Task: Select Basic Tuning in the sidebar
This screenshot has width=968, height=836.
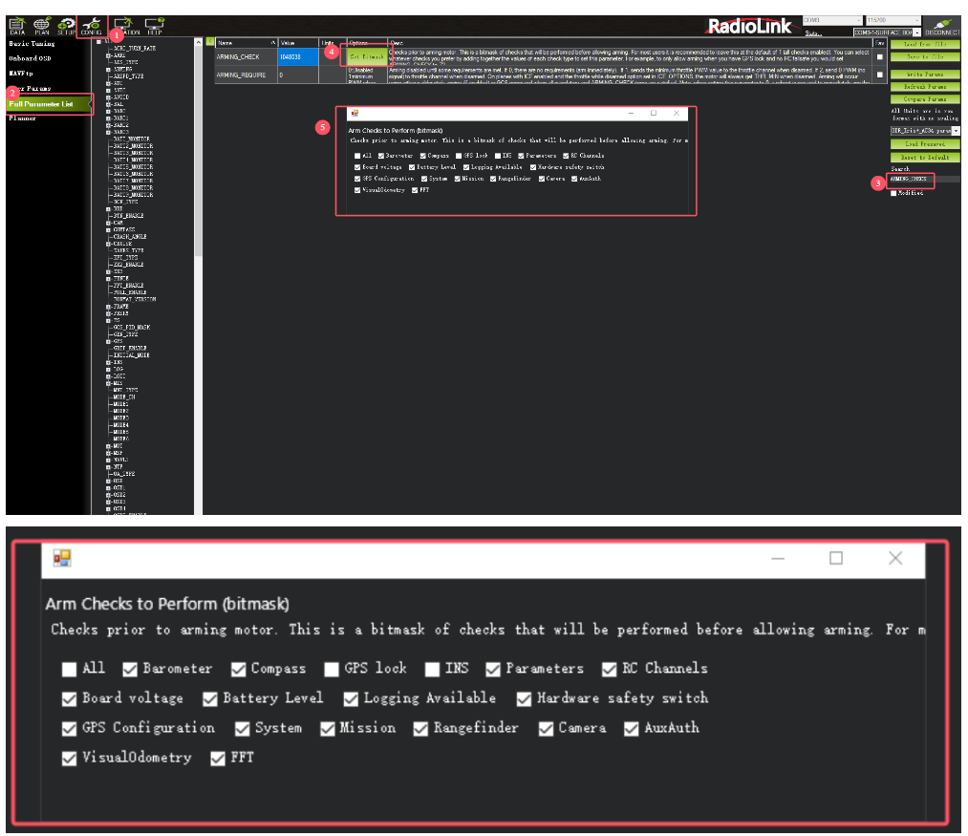Action: point(32,44)
